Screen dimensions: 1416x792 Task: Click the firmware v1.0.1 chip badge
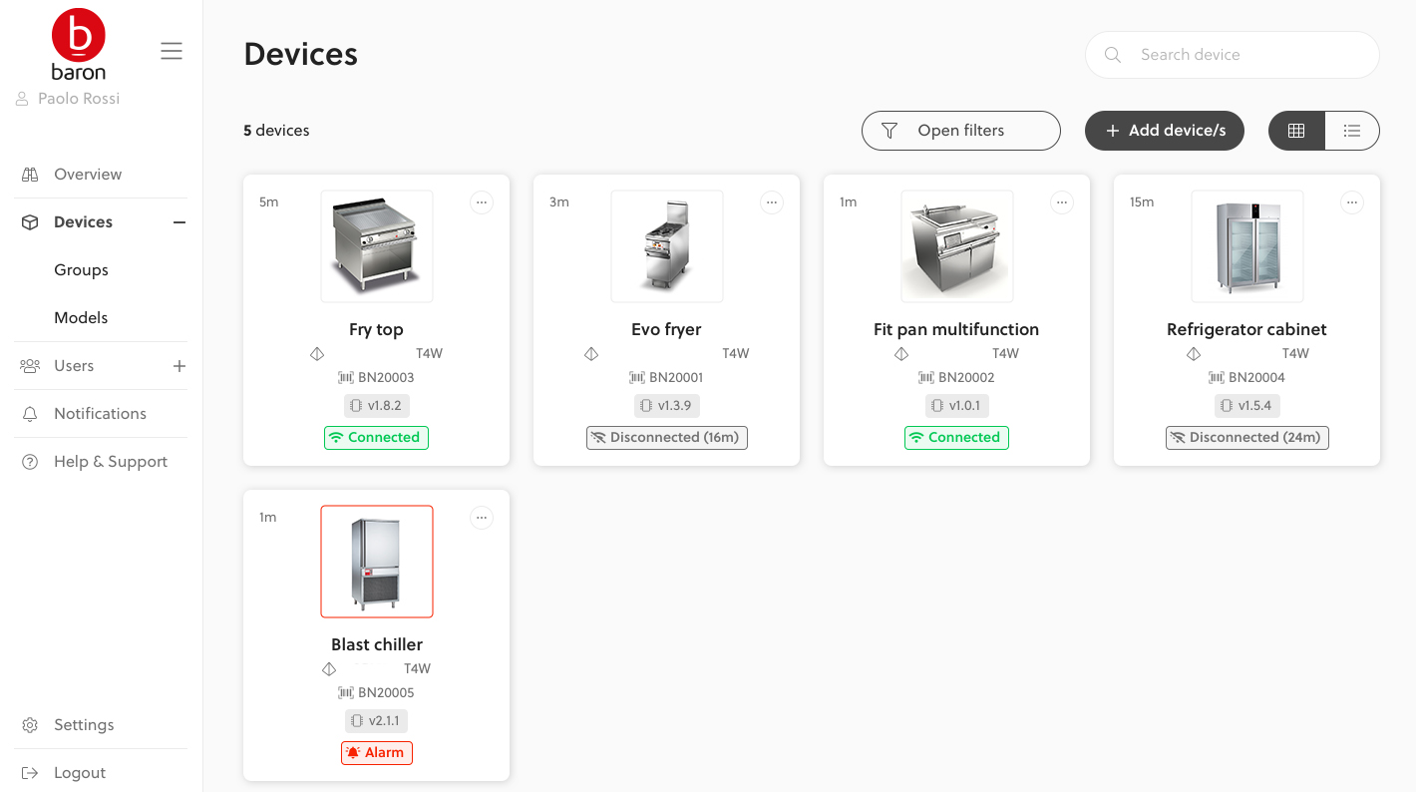coord(956,406)
